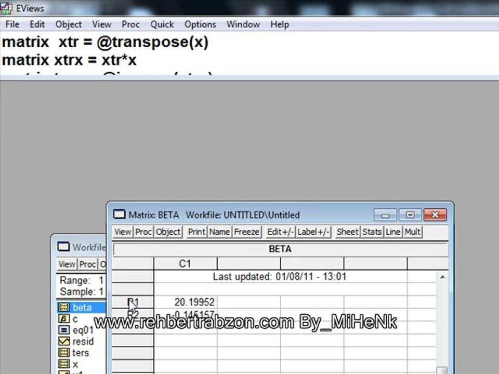Click the cell containing 20.19952

pos(186,302)
